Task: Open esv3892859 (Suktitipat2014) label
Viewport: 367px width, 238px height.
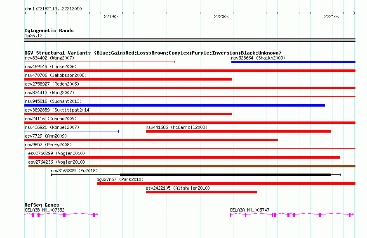Action: pos(58,110)
